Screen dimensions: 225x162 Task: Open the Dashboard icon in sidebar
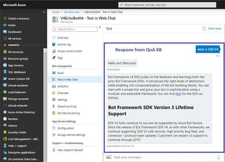(x=5, y=32)
